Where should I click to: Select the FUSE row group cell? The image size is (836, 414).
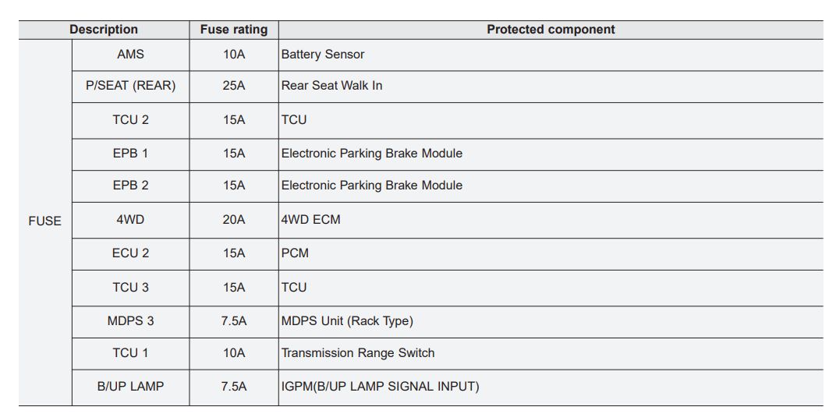(x=44, y=221)
